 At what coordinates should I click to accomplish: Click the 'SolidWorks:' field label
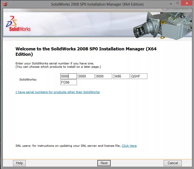pyautogui.click(x=28, y=80)
